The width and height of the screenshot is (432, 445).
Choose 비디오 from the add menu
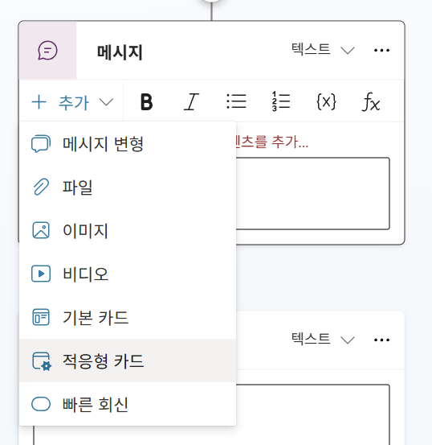(x=128, y=274)
